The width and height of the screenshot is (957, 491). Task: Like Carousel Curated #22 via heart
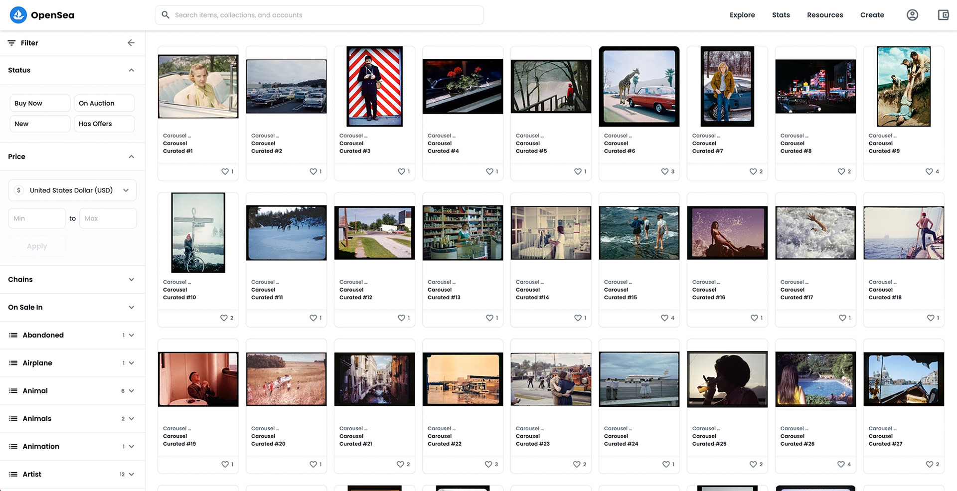tap(488, 465)
